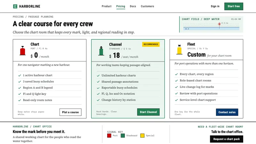Viewport: 256px width, 144px height.
Task: Click the red Port signal key swatch
Action: [x=109, y=135]
